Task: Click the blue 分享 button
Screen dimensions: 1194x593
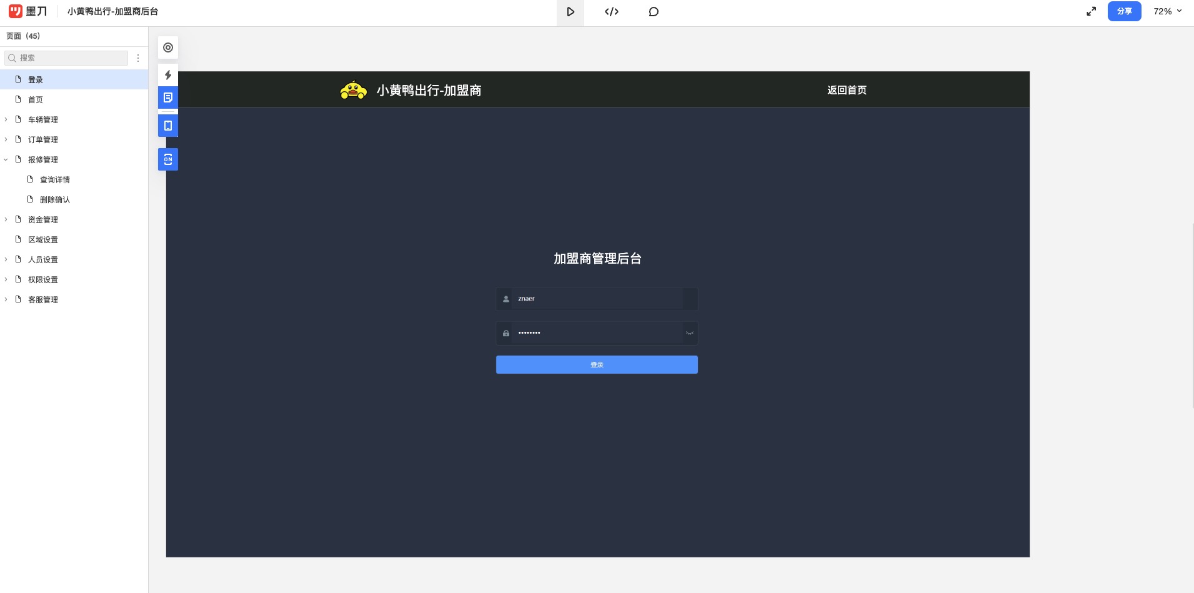Action: (1124, 11)
